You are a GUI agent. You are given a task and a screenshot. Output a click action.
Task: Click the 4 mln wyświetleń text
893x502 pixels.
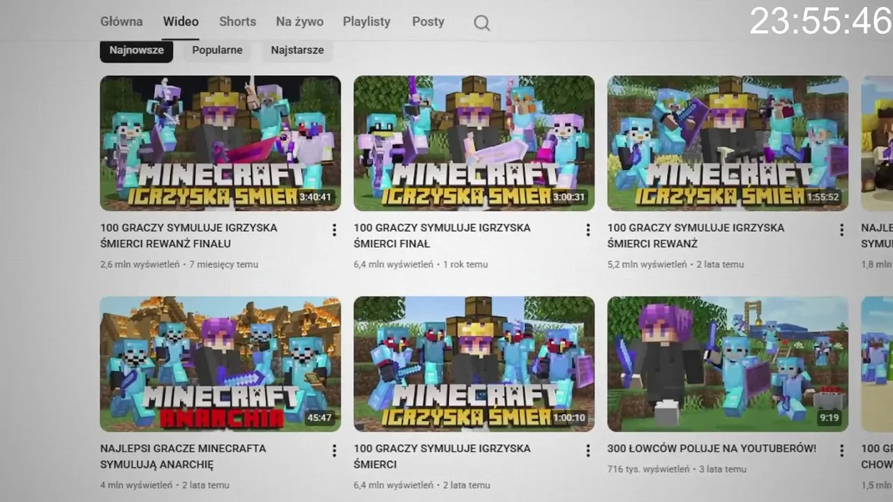(136, 485)
